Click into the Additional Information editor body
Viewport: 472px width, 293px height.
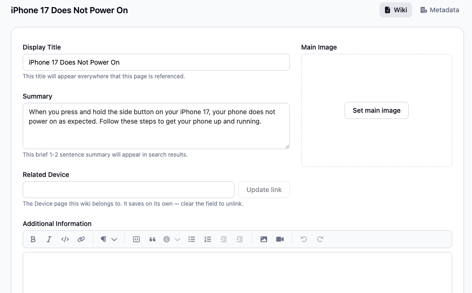point(237,273)
